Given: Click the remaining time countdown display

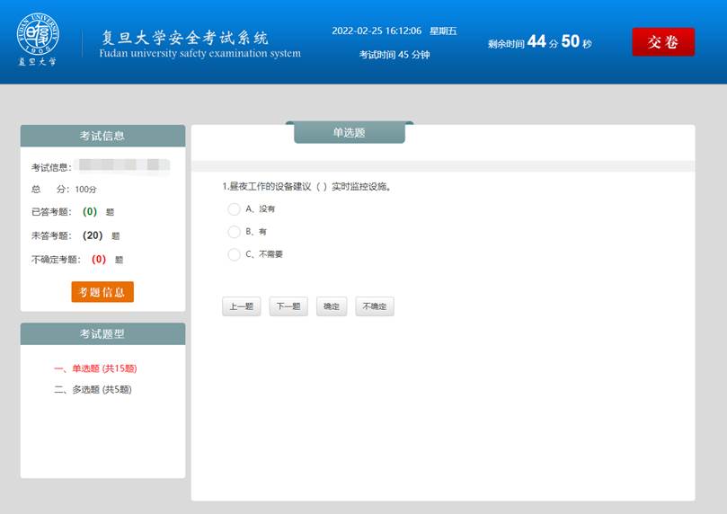Looking at the screenshot, I should 539,42.
